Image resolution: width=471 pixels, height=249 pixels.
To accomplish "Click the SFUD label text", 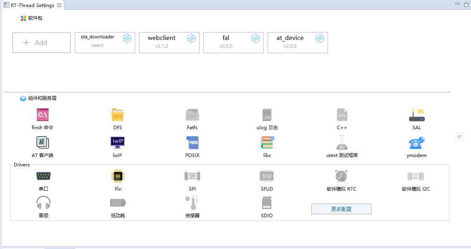I will 267,189.
